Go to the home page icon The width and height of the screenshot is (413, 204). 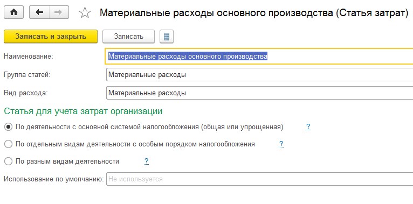(x=13, y=12)
